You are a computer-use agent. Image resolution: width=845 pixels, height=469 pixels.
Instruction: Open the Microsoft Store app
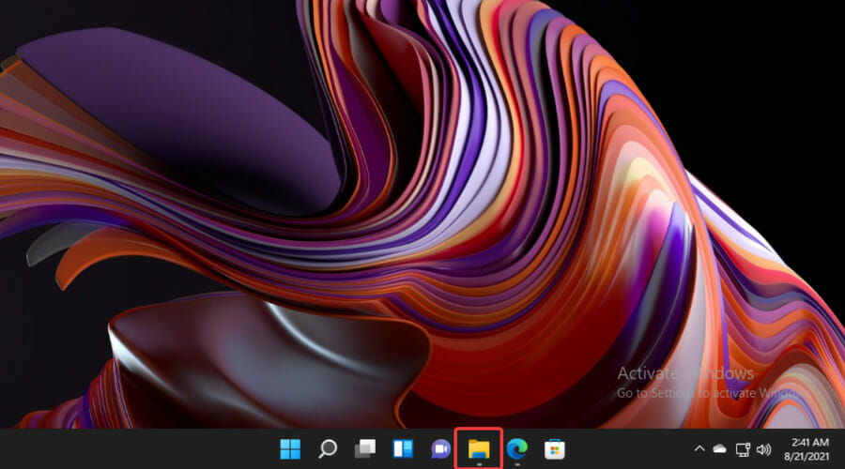pos(554,449)
